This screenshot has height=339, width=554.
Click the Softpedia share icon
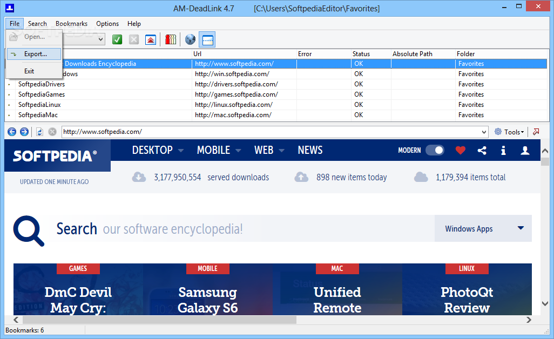pos(482,151)
